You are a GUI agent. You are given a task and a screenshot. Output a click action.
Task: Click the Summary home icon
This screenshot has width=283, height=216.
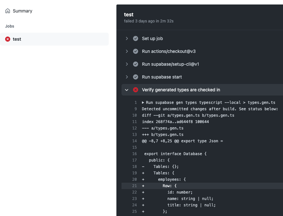click(8, 11)
